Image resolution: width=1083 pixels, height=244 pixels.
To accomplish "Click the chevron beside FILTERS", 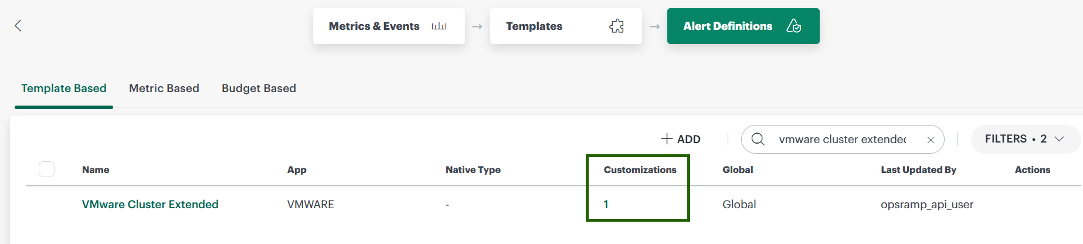I will (1060, 139).
